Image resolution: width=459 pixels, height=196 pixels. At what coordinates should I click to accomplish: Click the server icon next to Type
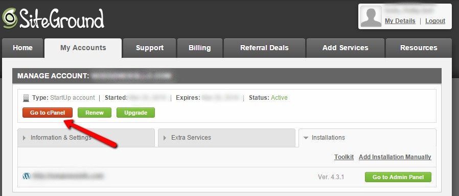26,98
